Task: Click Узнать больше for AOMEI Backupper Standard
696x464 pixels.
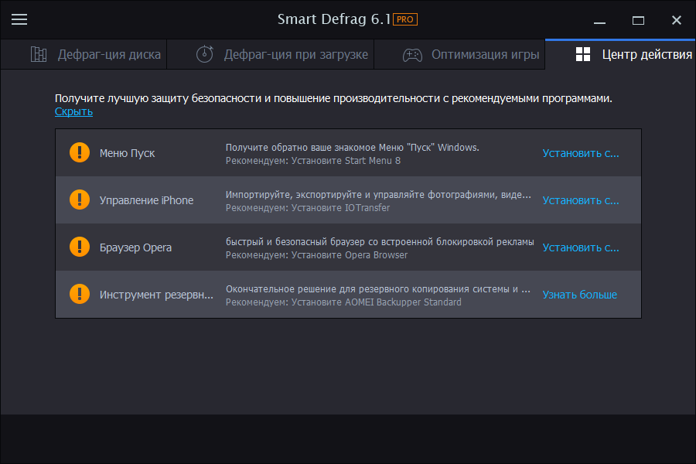Action: (x=578, y=294)
